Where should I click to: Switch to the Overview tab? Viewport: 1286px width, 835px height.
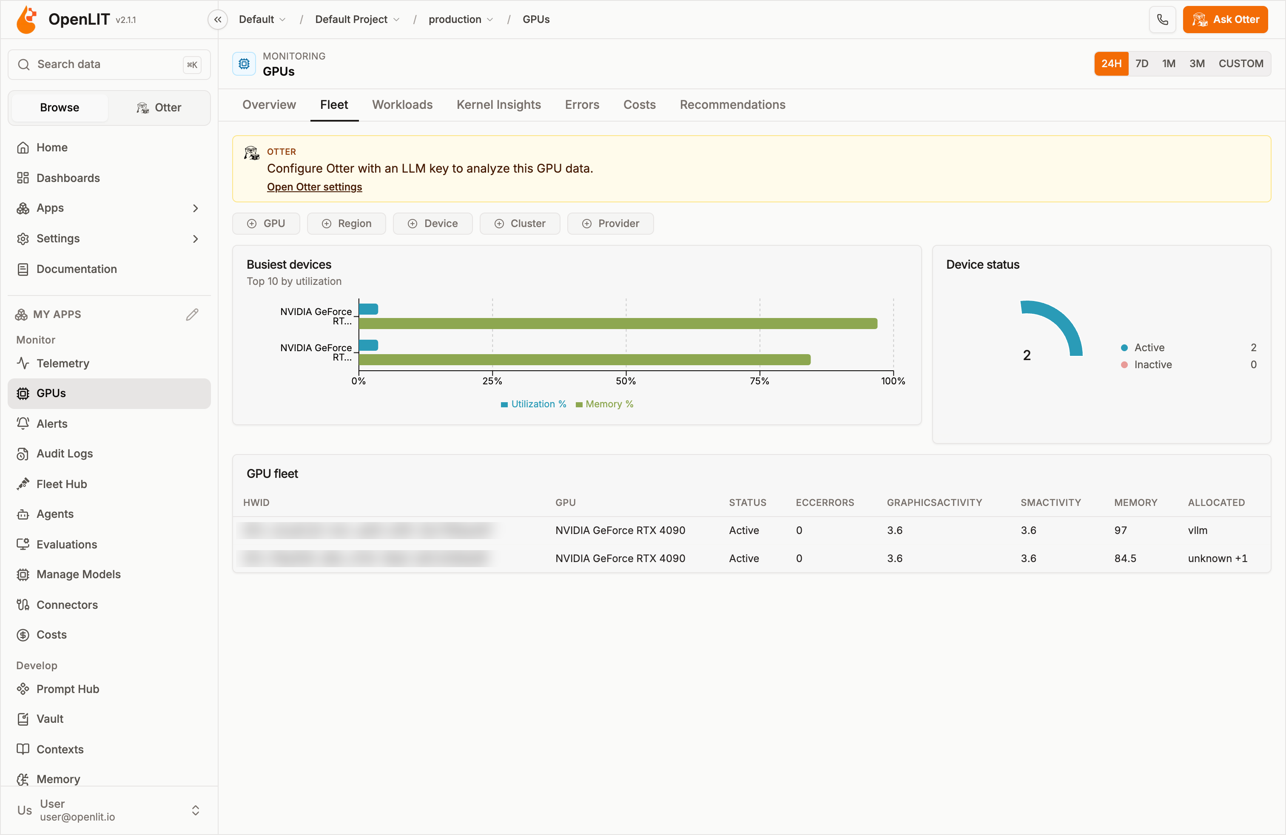tap(269, 105)
